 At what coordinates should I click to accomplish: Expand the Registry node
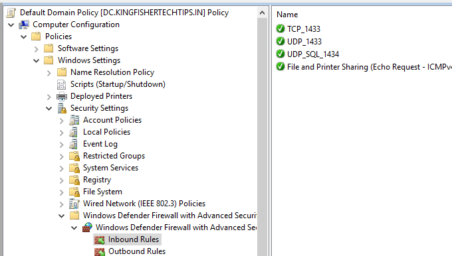point(61,180)
